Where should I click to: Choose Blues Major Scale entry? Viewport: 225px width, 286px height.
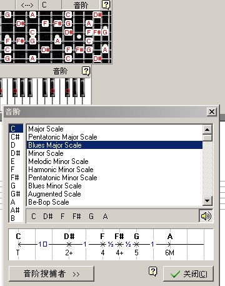pyautogui.click(x=114, y=145)
